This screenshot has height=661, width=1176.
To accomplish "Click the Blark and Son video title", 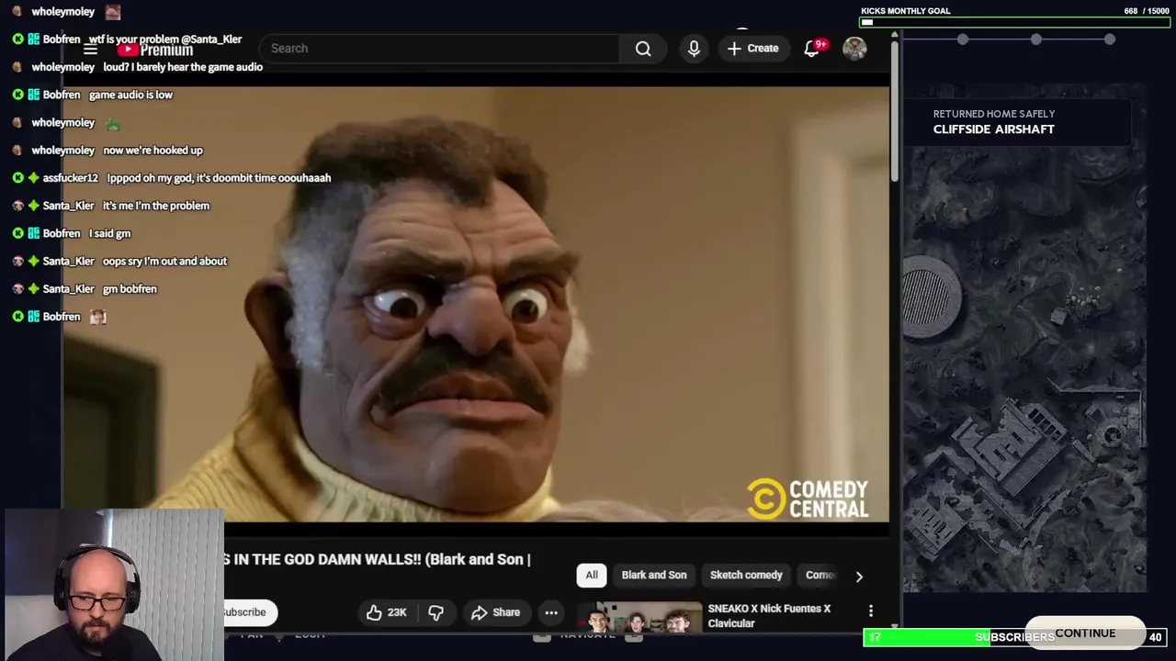I will click(378, 559).
